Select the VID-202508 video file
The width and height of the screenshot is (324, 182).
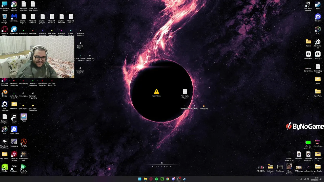[261, 168]
